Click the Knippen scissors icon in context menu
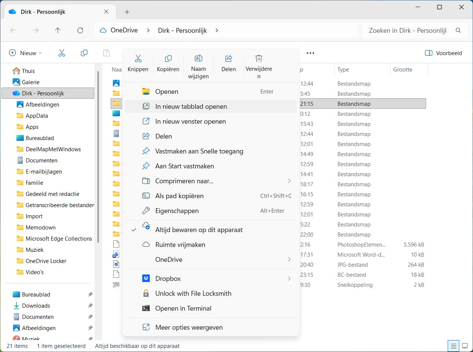 pyautogui.click(x=138, y=58)
